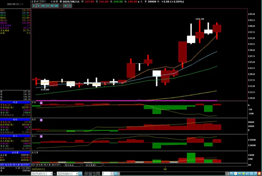Switch to the monthly (月) chart
262x176 pixels.
70,6
